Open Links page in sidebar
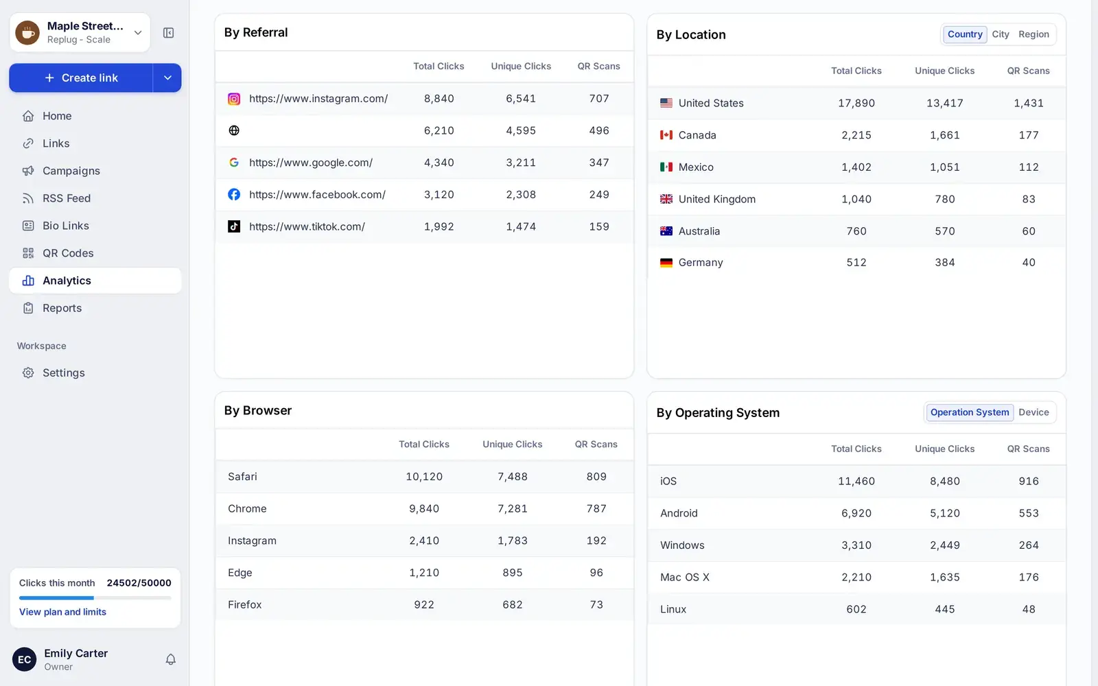Image resolution: width=1098 pixels, height=686 pixels. (95, 143)
